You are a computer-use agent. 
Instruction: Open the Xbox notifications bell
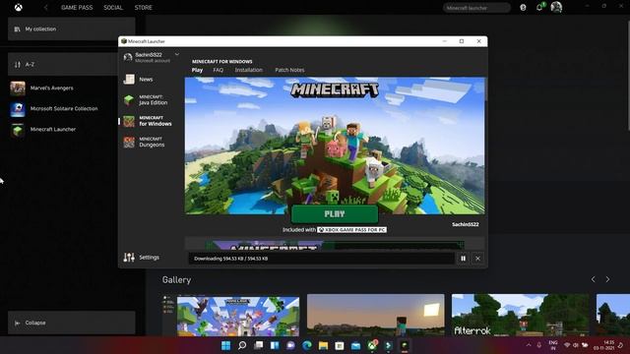point(539,7)
